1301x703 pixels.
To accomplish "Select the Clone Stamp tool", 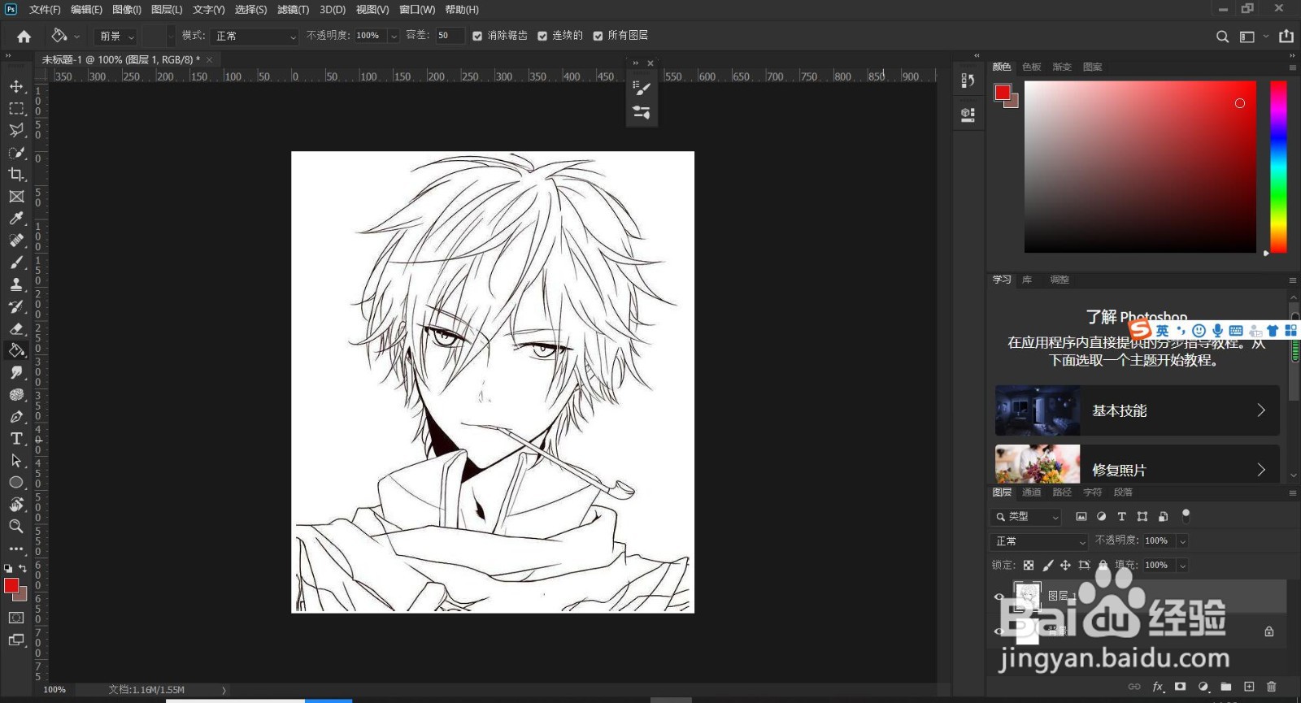I will [16, 284].
